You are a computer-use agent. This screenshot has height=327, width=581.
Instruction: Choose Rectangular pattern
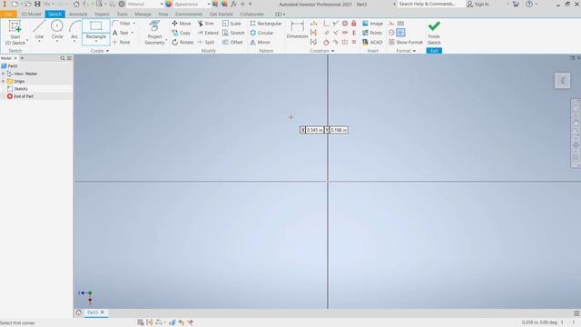click(266, 24)
